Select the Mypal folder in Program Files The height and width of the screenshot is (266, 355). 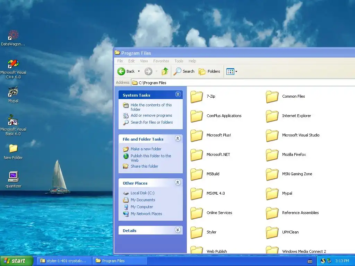tap(272, 194)
